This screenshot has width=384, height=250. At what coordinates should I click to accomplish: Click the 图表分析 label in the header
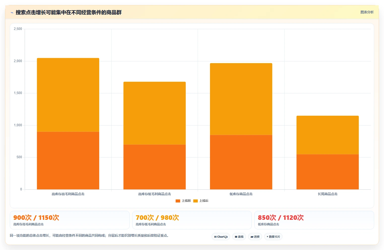point(367,12)
